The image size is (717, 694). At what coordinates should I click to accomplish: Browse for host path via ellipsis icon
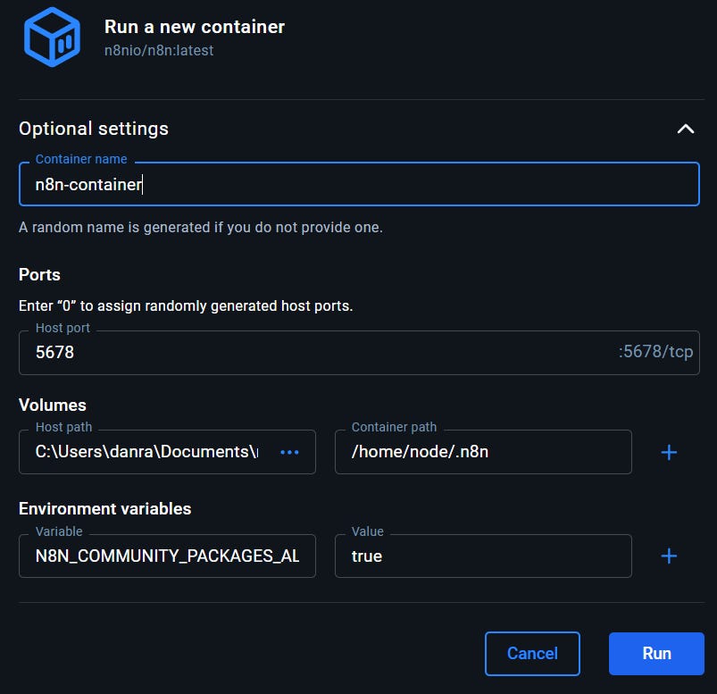[x=289, y=452]
